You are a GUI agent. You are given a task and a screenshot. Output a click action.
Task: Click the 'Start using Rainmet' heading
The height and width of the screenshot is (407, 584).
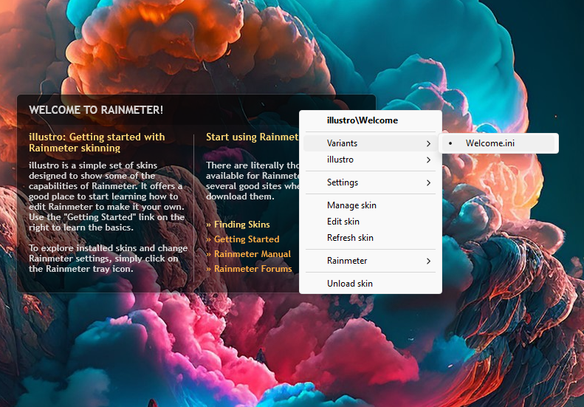coord(253,137)
